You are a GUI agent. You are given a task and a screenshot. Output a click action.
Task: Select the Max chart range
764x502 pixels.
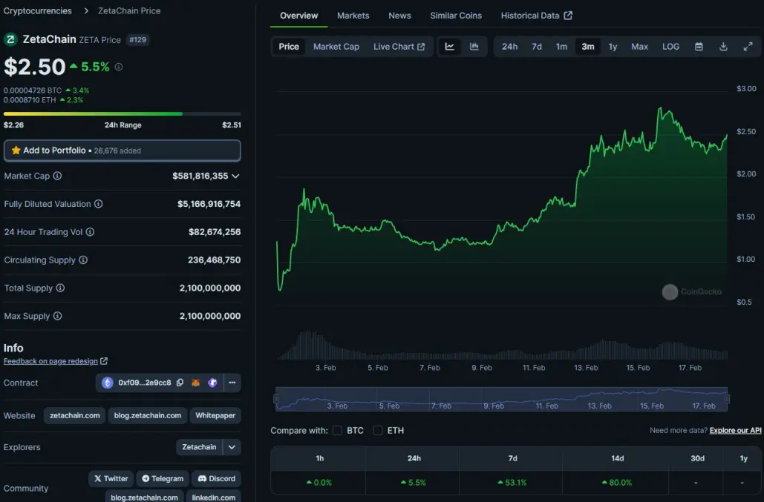tap(640, 47)
